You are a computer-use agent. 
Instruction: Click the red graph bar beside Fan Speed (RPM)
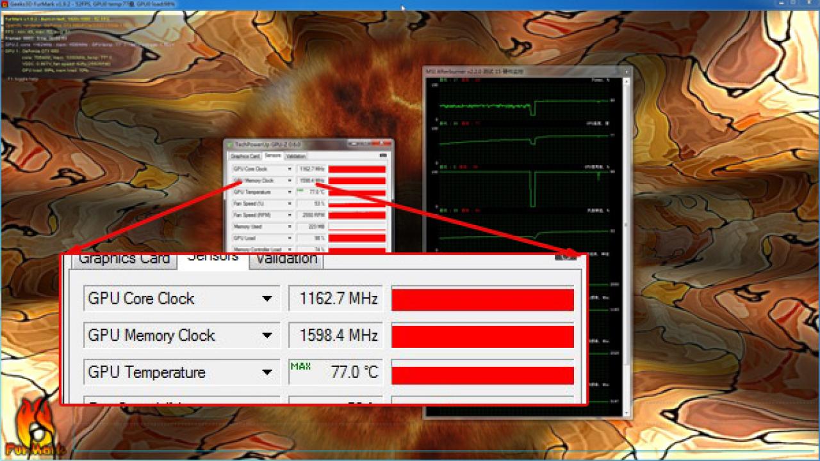pyautogui.click(x=357, y=215)
